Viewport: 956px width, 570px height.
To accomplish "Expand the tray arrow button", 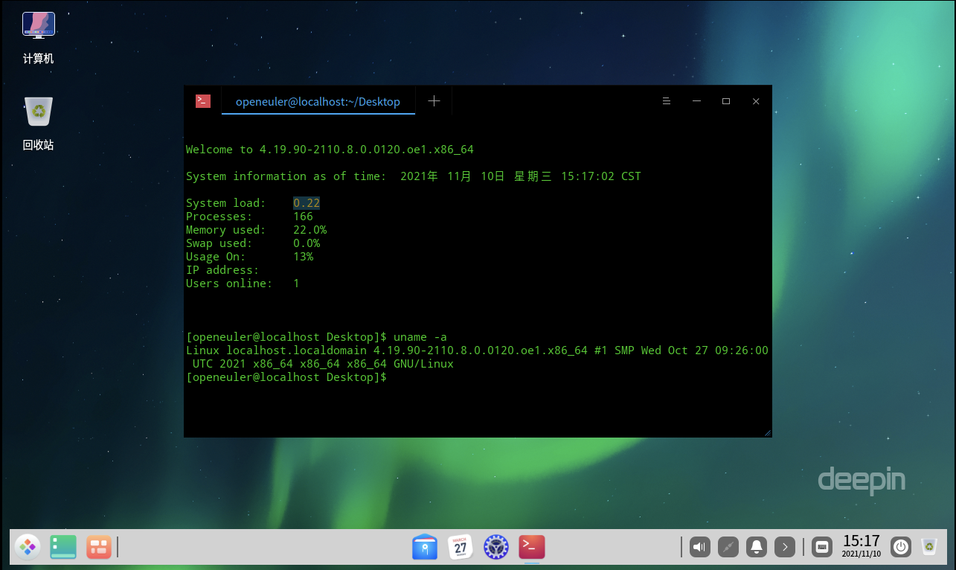I will (x=785, y=547).
